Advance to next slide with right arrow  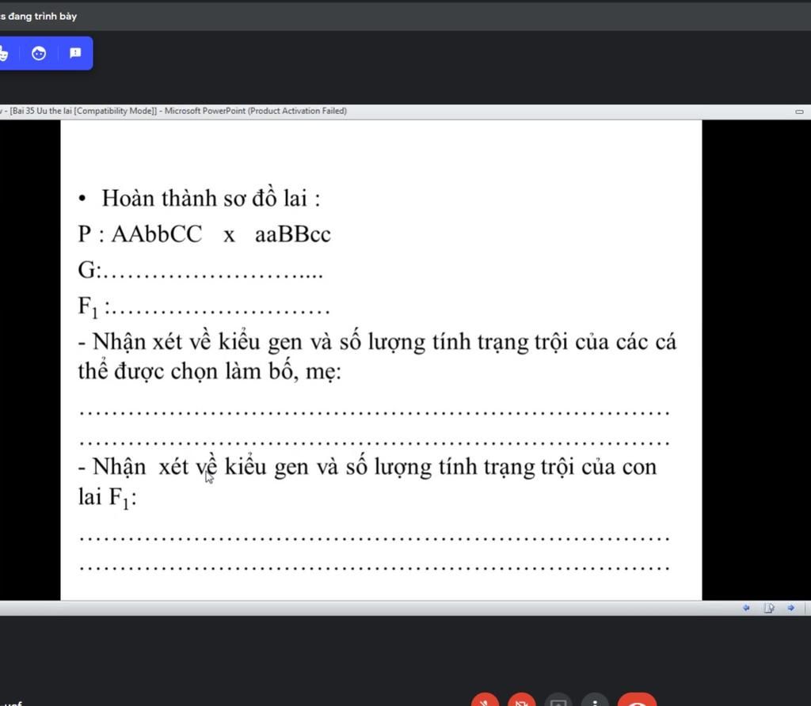click(791, 608)
